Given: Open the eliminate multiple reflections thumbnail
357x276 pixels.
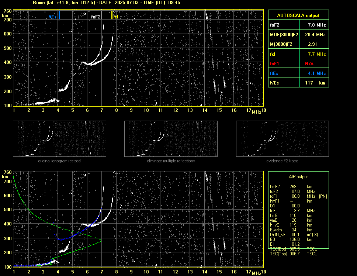Looking at the screenshot, I should point(171,139).
